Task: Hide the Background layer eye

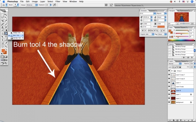Action: point(169,102)
